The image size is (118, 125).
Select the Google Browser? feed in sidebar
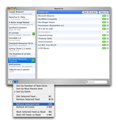click(22, 13)
